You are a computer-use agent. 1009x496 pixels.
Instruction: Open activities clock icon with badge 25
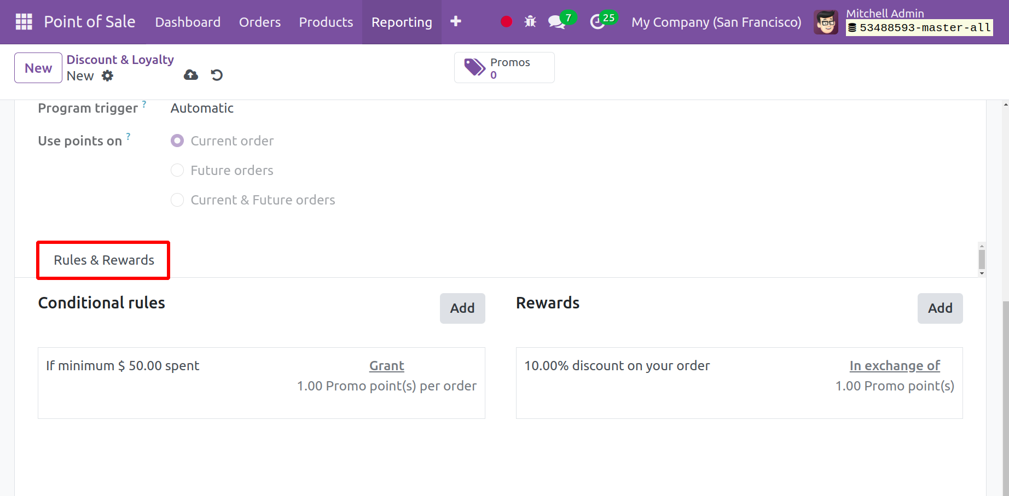coord(598,22)
